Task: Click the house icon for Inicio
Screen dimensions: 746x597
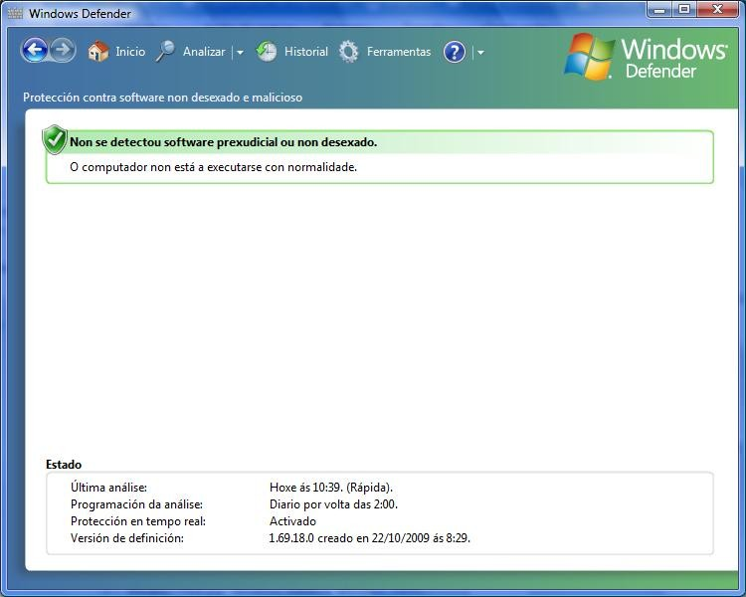Action: tap(97, 52)
